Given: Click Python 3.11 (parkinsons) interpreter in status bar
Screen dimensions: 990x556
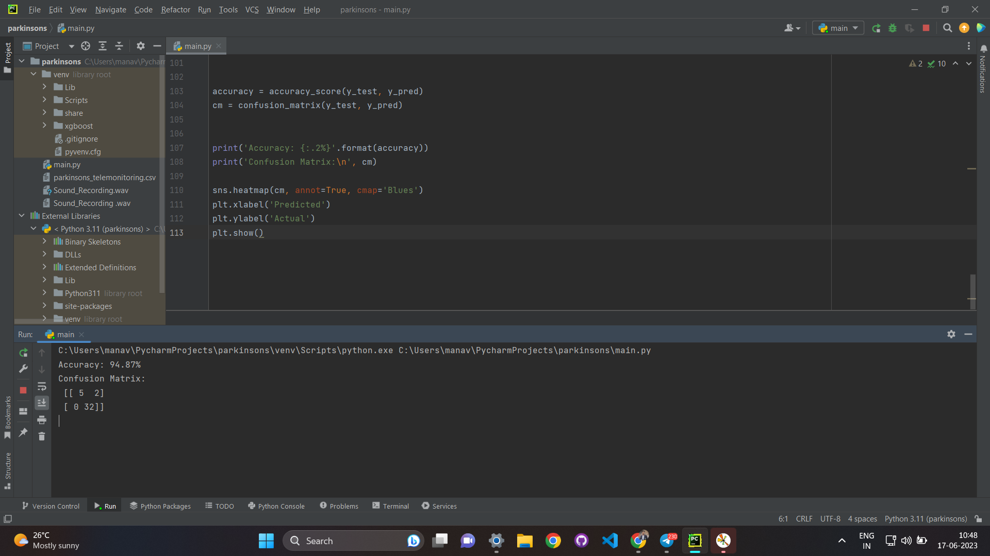Looking at the screenshot, I should point(926,518).
